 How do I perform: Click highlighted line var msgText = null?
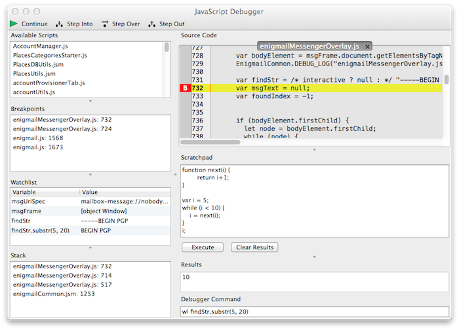(273, 88)
